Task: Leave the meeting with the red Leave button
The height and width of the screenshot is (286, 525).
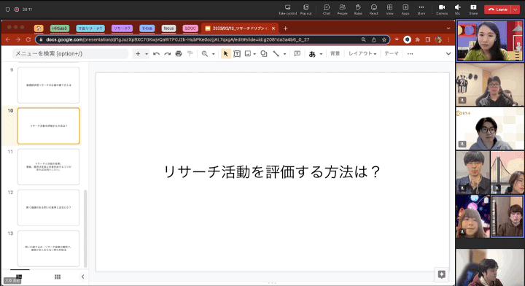Action: (x=498, y=9)
